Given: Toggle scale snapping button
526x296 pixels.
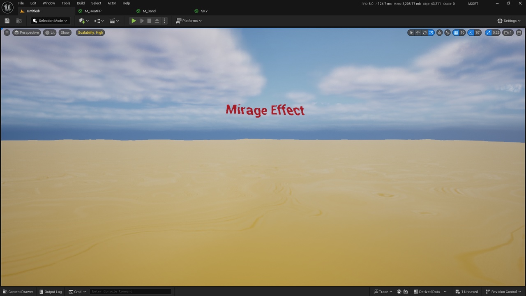Looking at the screenshot, I should point(488,32).
